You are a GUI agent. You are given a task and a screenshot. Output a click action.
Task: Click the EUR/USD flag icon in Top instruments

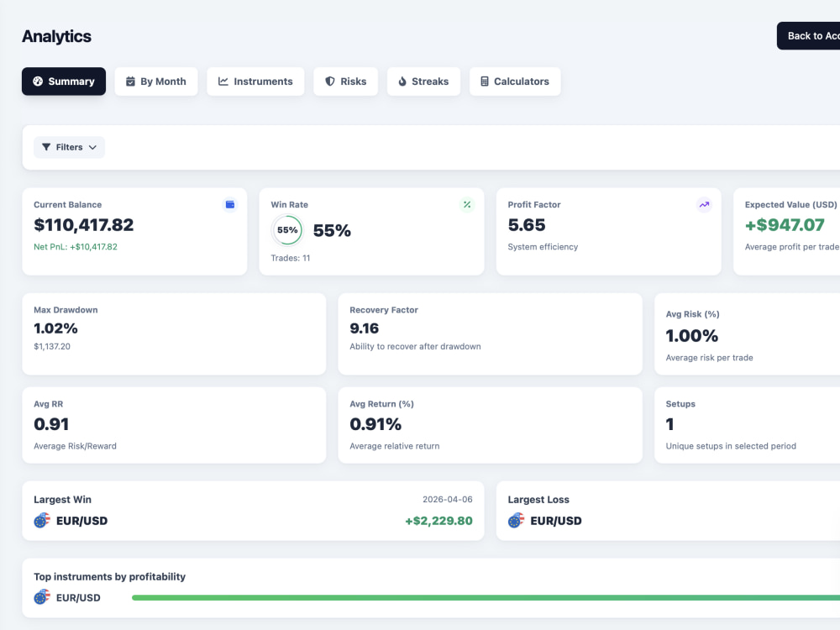42,597
